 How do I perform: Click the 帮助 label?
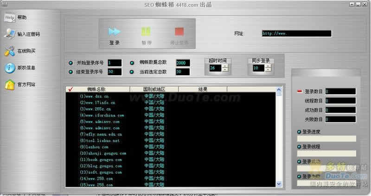point(22,17)
